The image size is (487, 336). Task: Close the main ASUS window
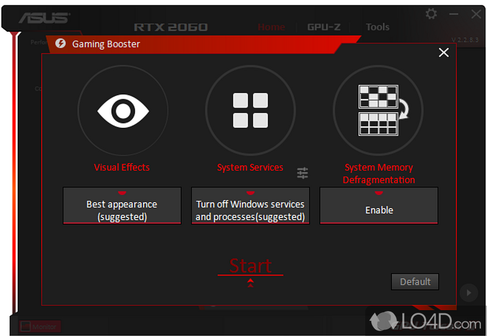point(476,14)
